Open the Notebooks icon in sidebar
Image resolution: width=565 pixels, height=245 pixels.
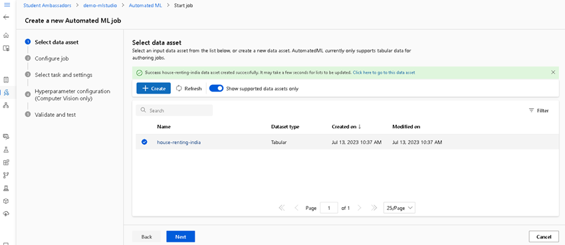coord(6,80)
